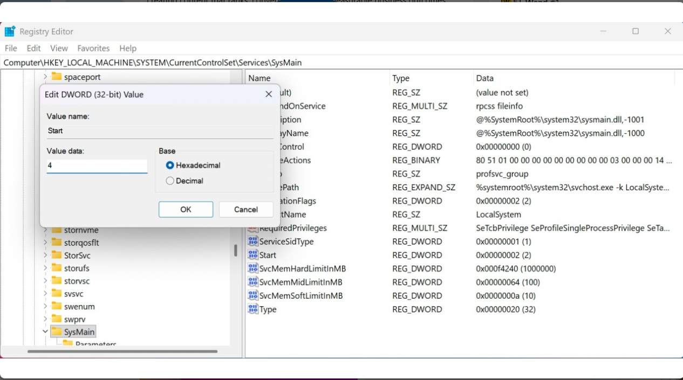Select the SvcMemHardLimitInMB value name

point(303,268)
